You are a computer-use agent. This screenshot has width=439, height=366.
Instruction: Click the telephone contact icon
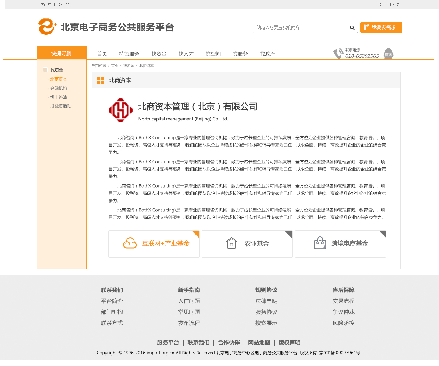click(338, 54)
